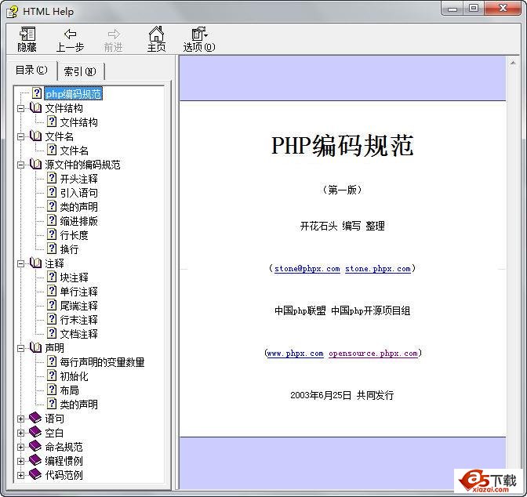
Task: Select the 目录 tab
Action: [x=31, y=71]
